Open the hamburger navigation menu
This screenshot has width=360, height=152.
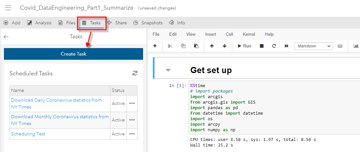[x=8, y=8]
